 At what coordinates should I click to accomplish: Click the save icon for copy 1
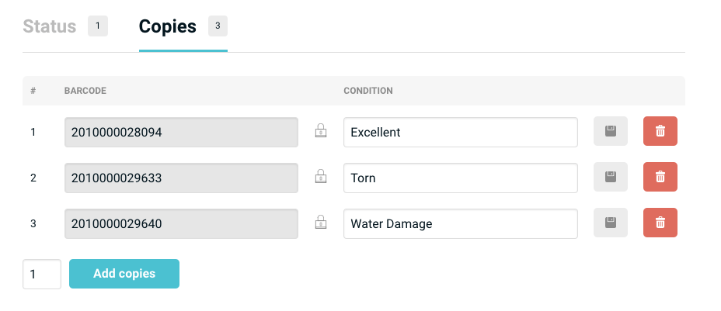pyautogui.click(x=611, y=131)
